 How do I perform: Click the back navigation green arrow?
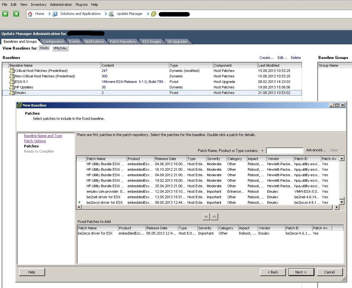point(5,14)
